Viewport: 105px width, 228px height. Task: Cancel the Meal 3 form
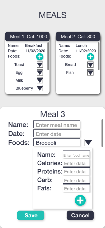[x=80, y=215]
